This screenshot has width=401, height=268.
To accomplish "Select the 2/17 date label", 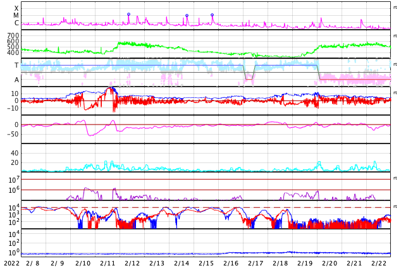I will point(256,264).
